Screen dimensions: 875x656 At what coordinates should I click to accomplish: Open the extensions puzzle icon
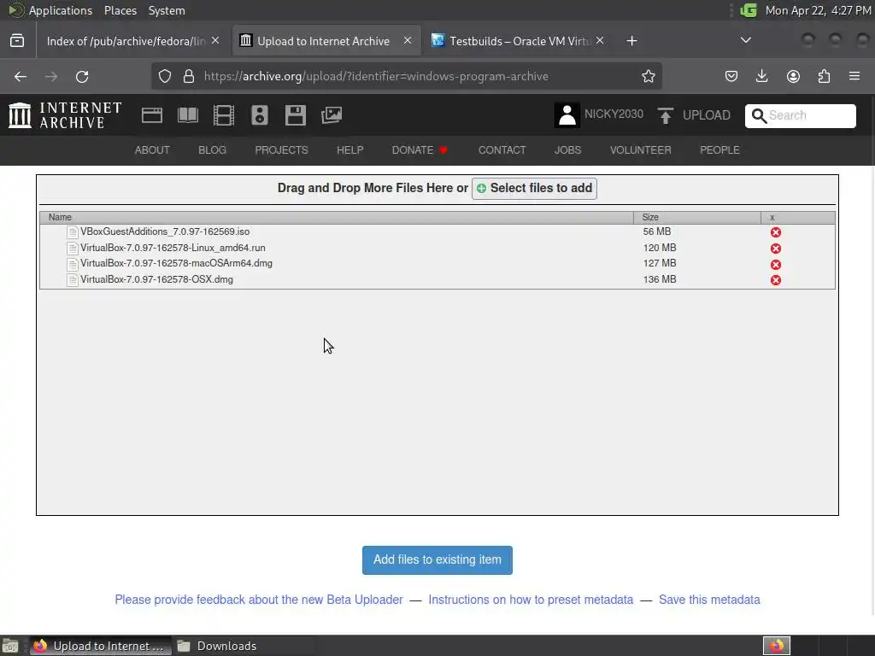click(824, 76)
